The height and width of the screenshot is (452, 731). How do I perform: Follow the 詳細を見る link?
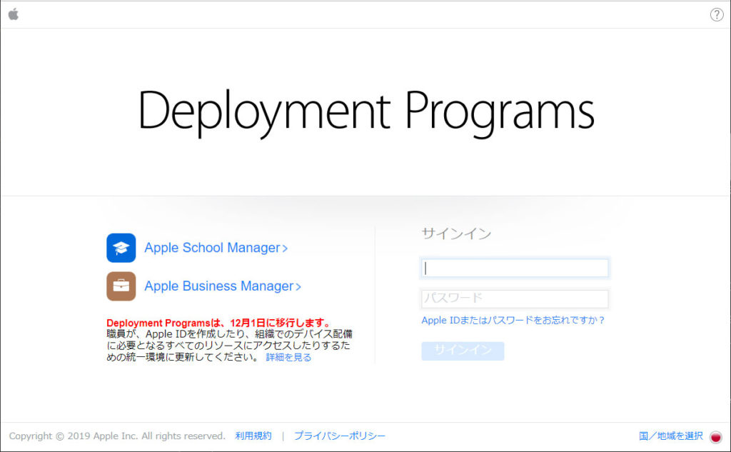[288, 357]
